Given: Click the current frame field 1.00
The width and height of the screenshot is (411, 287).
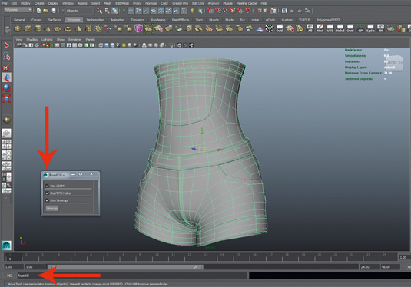Looking at the screenshot, I should tap(404, 257).
